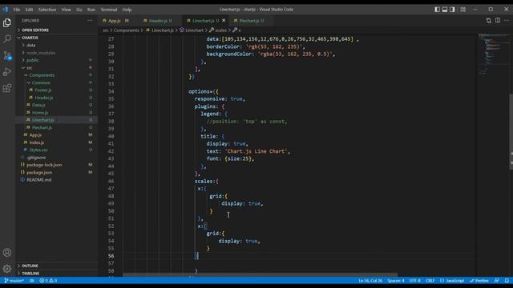Open Accounts menu in activity bar
513x288 pixels.
coord(7,253)
